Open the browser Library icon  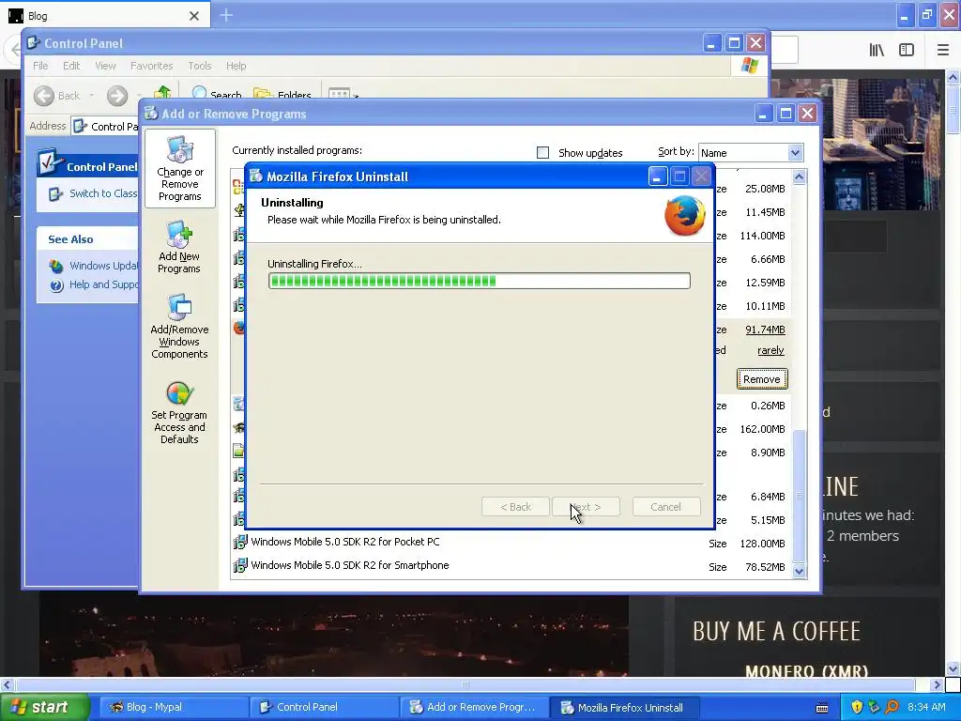coord(877,51)
